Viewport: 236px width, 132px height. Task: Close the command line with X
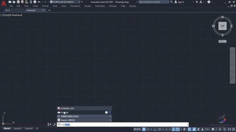point(51,125)
